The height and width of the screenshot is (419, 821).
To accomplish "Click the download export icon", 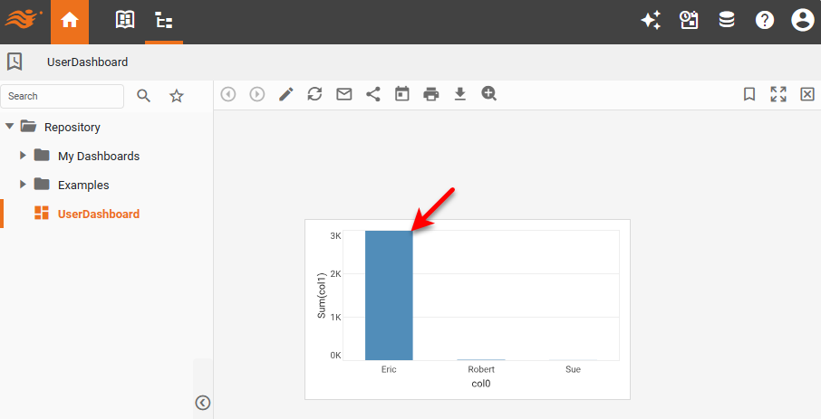I will pos(460,94).
